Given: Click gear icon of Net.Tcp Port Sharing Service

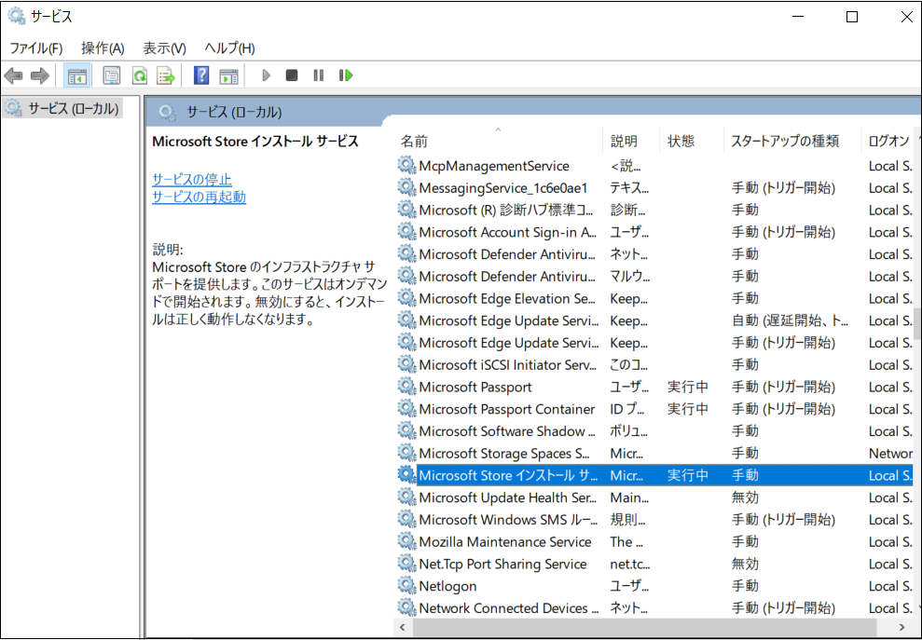Looking at the screenshot, I should pyautogui.click(x=406, y=564).
